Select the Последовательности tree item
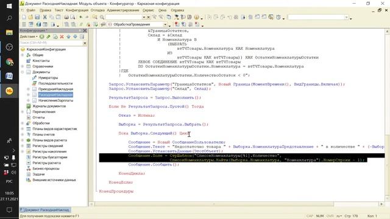This screenshot has width=390, height=219. tap(55, 83)
